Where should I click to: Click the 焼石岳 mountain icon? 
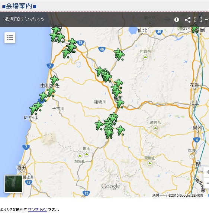[x=155, y=128]
